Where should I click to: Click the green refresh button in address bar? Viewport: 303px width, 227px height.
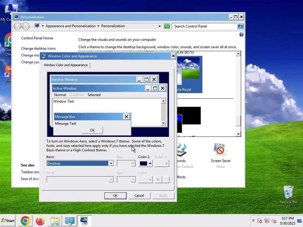pos(167,26)
